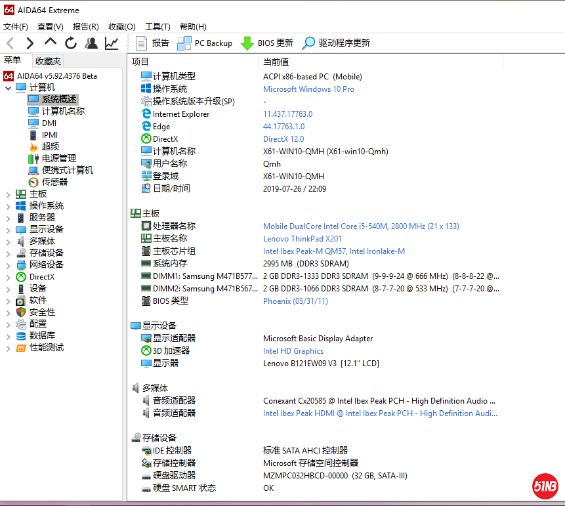Image resolution: width=565 pixels, height=506 pixels.
Task: Click the back navigation arrow
Action: 10,43
